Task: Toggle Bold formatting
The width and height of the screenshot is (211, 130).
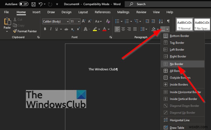Action: pos(45,29)
